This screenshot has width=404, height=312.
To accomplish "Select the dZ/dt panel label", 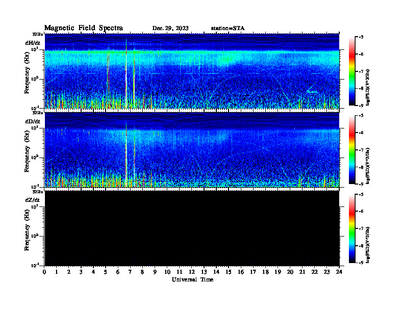I will tap(33, 200).
